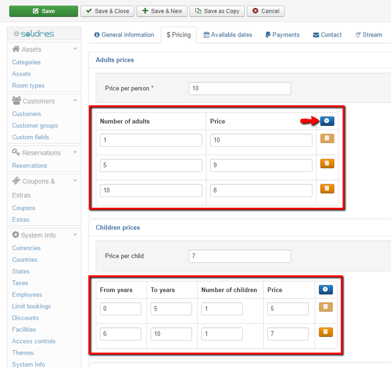Screen dimensions: 391x368
Task: Remove the price tier for 10 adults
Action: pyautogui.click(x=326, y=188)
